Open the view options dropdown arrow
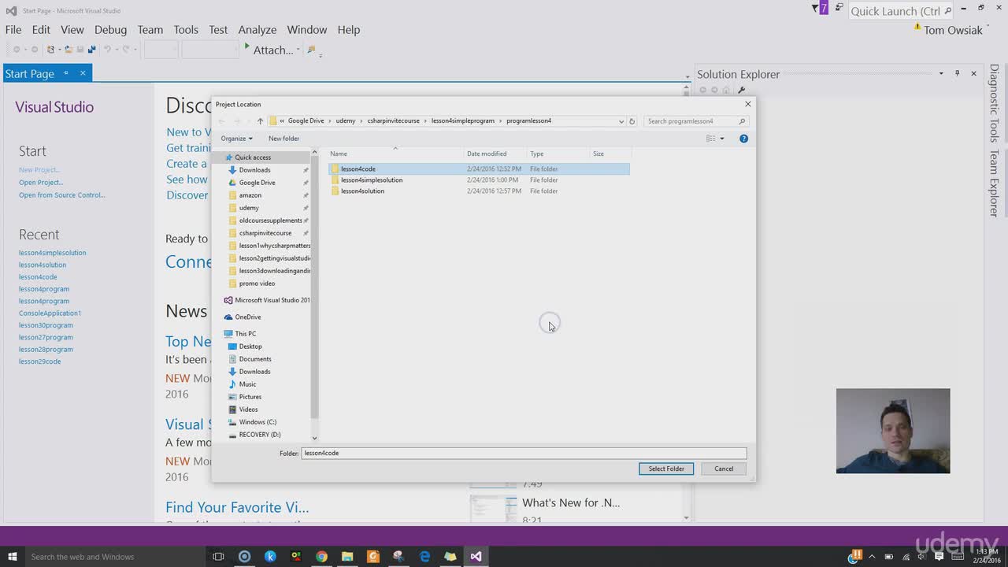This screenshot has height=567, width=1008. (x=722, y=139)
